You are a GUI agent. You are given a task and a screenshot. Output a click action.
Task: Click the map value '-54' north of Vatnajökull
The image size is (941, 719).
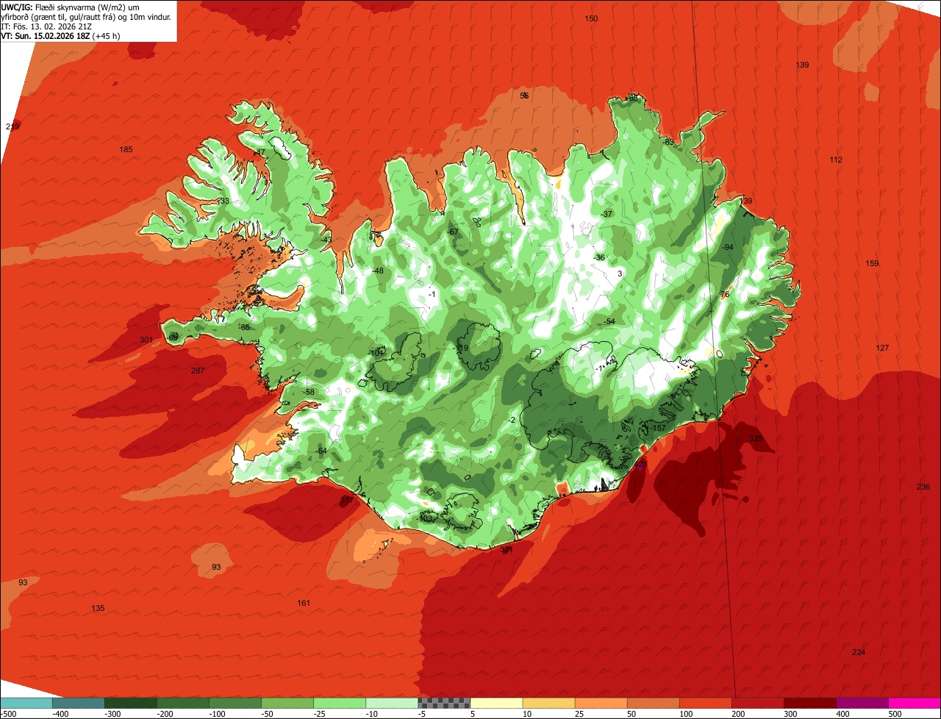[609, 323]
